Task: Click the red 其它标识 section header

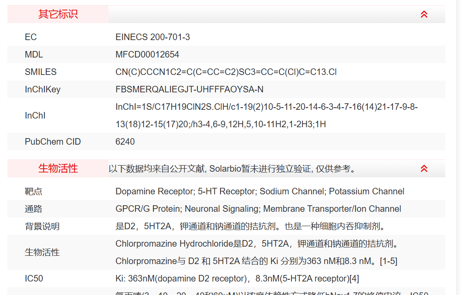Action: pyautogui.click(x=58, y=14)
